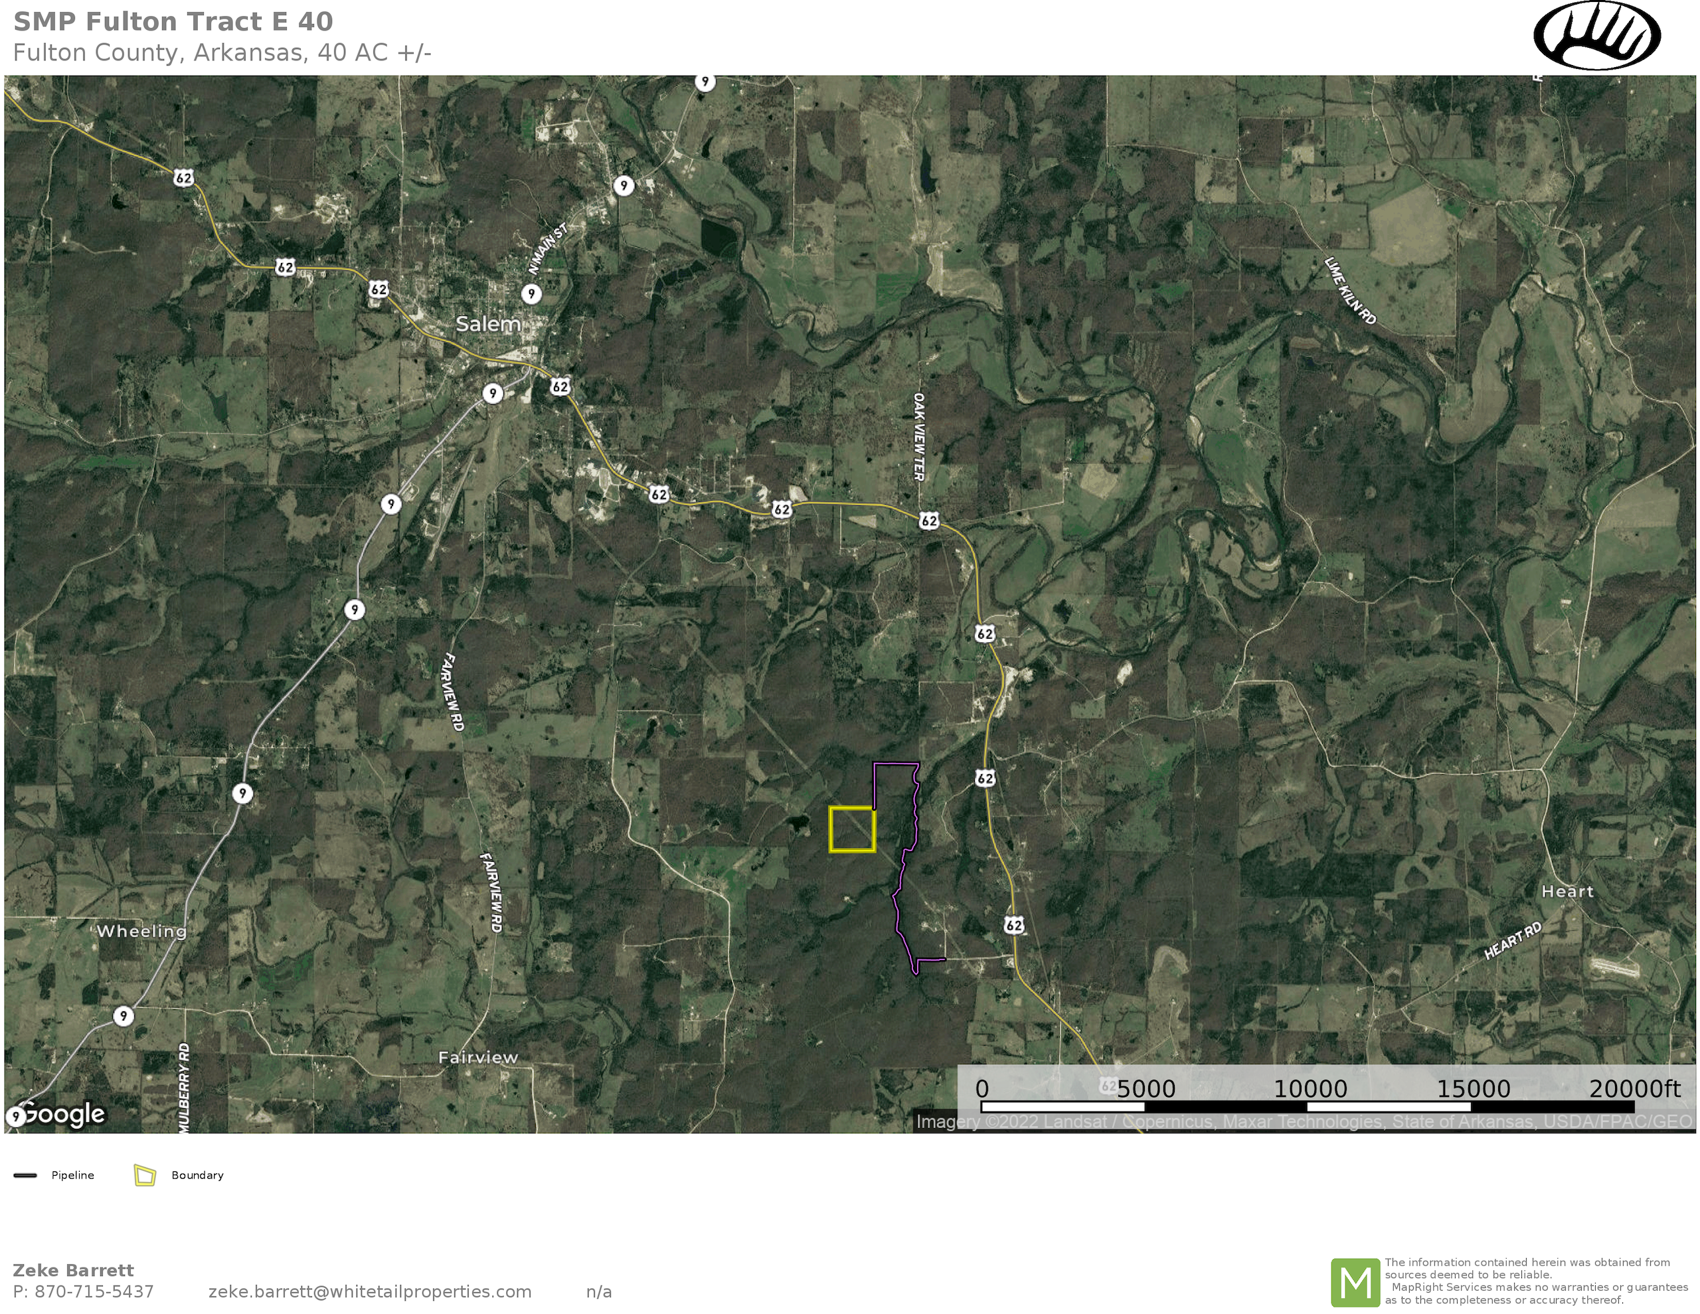Click the Oak View Ter road label
Viewport: 1700px width, 1314px height.
918,436
